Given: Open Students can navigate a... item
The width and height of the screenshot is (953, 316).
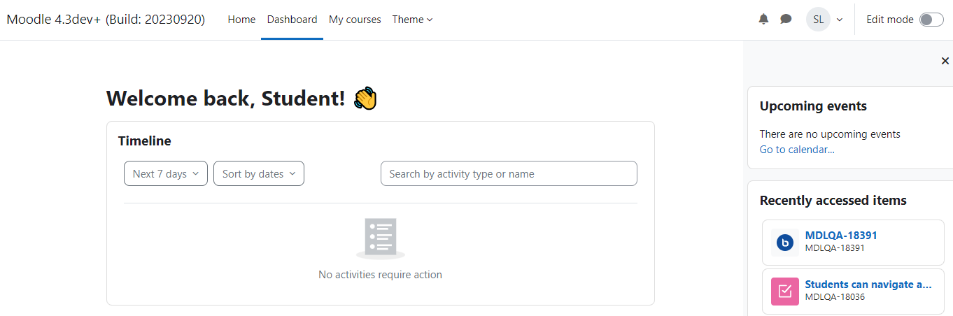Looking at the screenshot, I should tap(868, 285).
